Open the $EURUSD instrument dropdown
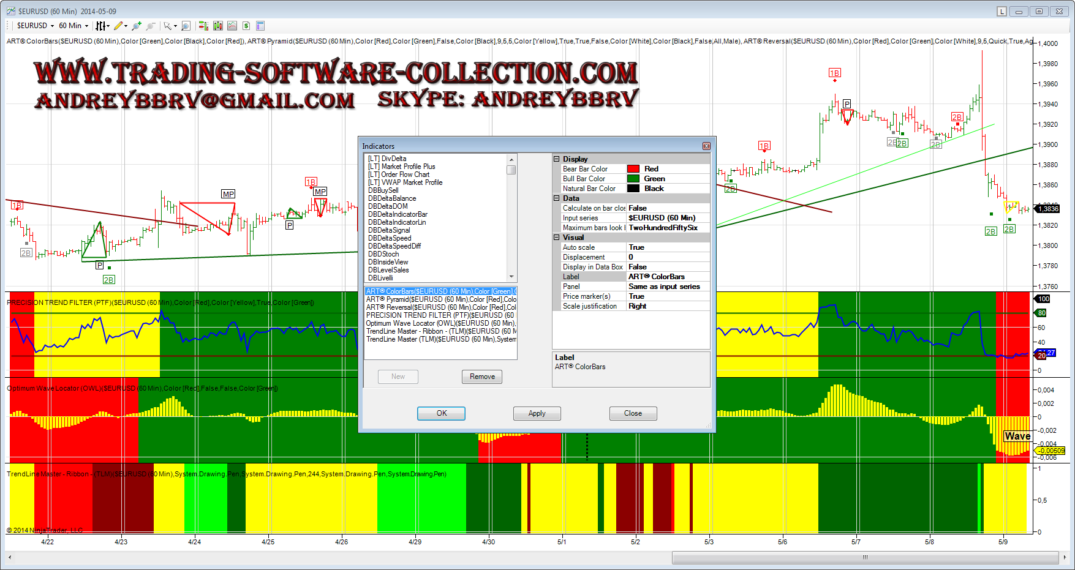1075x570 pixels. coord(36,26)
